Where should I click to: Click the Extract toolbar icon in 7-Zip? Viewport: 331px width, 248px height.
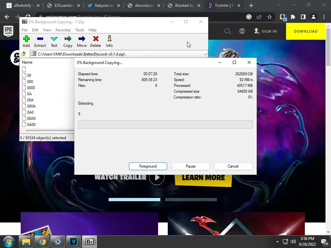click(40, 41)
